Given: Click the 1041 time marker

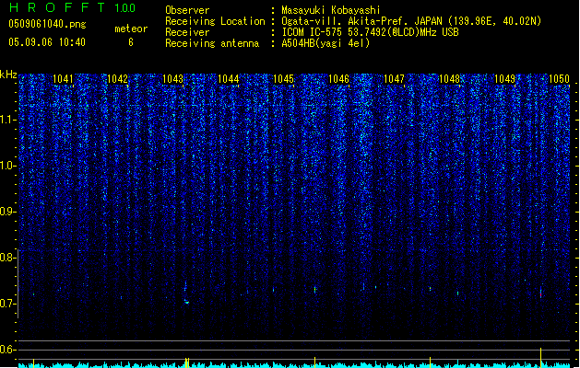Looking at the screenshot, I should [x=63, y=78].
